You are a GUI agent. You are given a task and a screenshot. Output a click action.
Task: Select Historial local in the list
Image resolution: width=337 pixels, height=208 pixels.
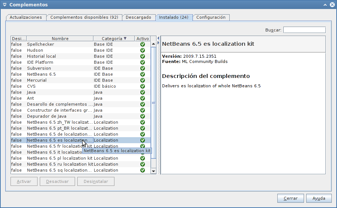[42, 56]
